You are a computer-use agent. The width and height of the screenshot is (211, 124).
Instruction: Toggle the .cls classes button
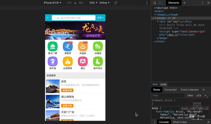pyautogui.click(x=198, y=95)
